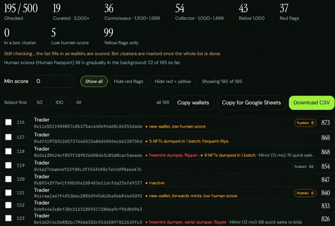Click the Collector · 1,000–1,499 stat

[199, 12]
